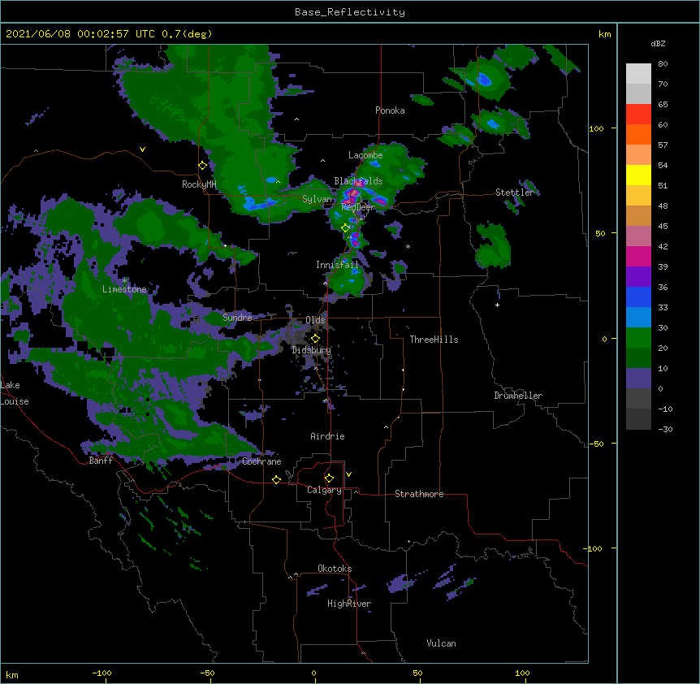700x684 pixels.
Task: Click the Airdrie city label
Action: click(x=328, y=436)
